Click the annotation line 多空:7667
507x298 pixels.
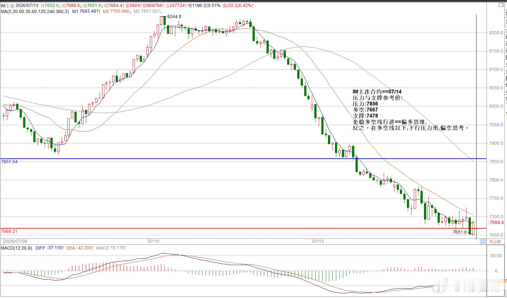365,110
